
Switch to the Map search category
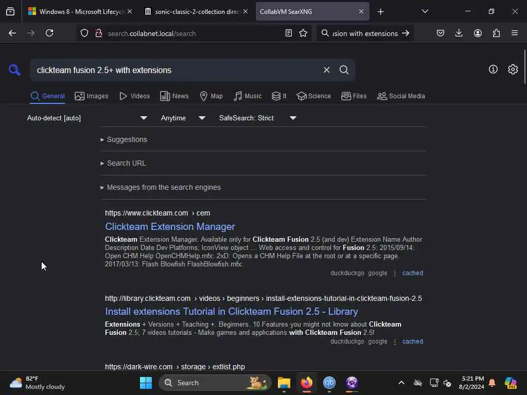click(211, 96)
